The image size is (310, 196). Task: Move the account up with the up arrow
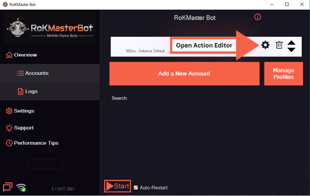291,43
